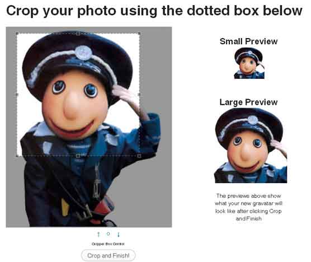Click the puppet's face inside the crop box

point(76,103)
